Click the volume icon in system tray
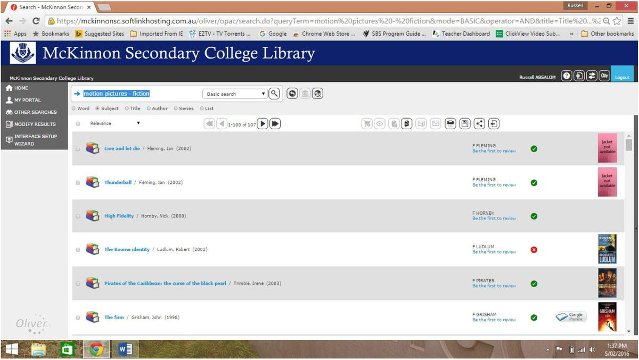The image size is (639, 360). click(593, 350)
